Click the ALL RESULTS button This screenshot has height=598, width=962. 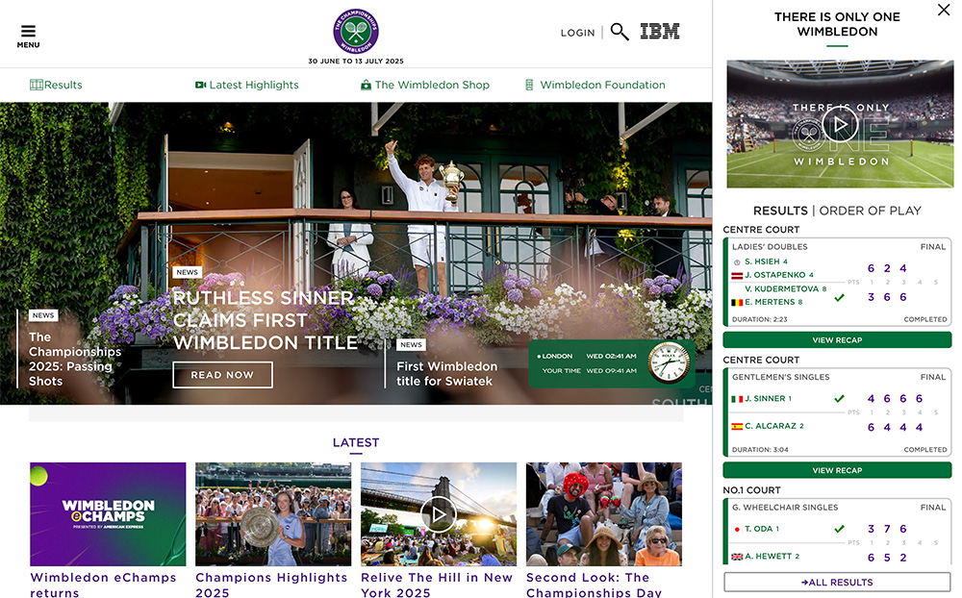[x=838, y=582]
